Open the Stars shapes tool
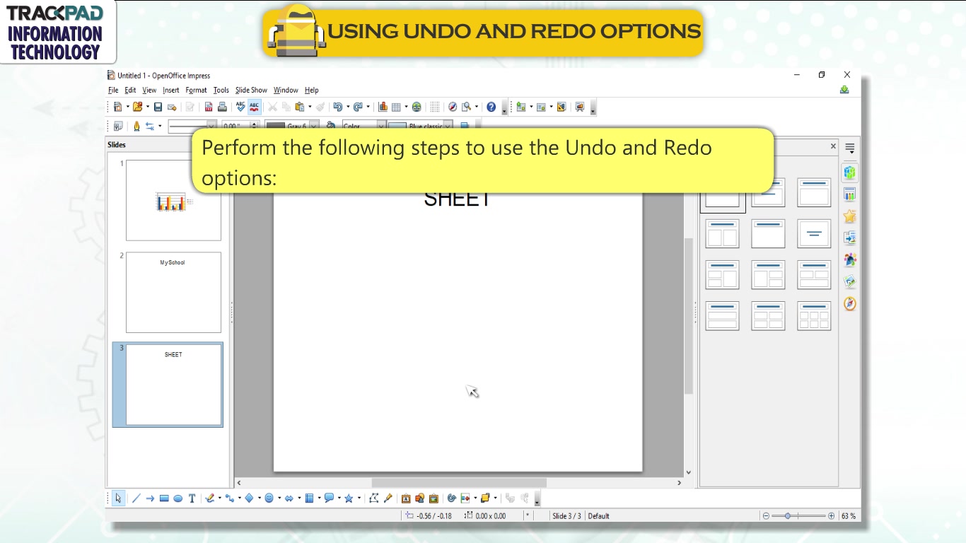 click(x=349, y=498)
